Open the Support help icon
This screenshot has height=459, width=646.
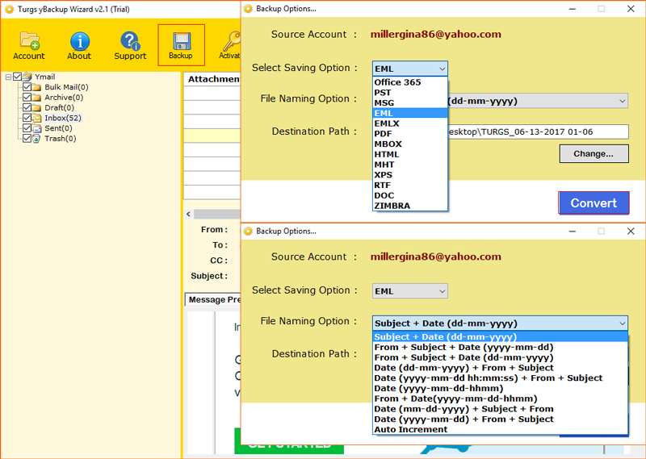point(130,45)
